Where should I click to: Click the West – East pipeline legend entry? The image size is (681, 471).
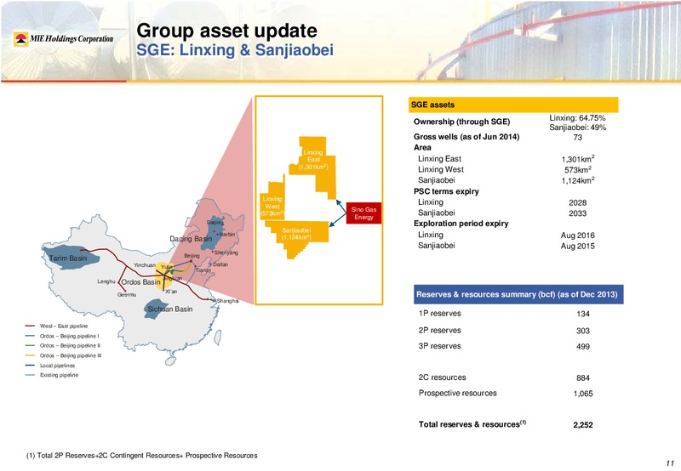tap(56, 326)
